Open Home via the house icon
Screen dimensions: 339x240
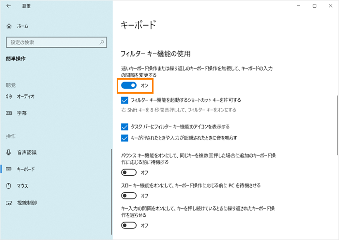point(9,26)
